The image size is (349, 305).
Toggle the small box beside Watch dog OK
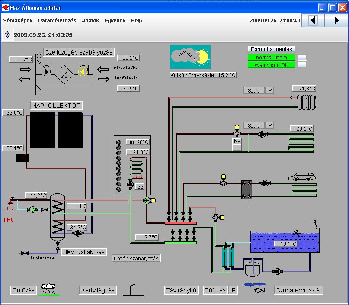[302, 65]
